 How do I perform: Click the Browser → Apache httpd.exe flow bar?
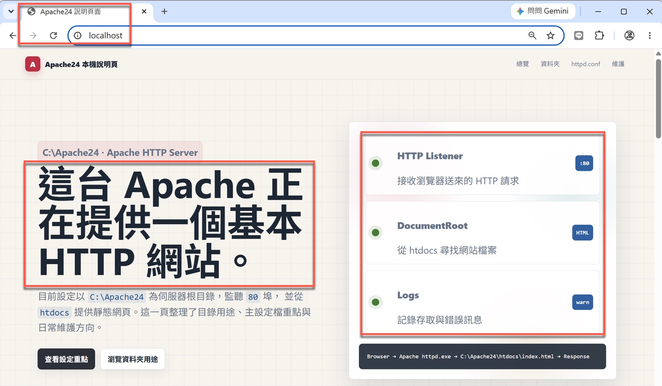482,356
